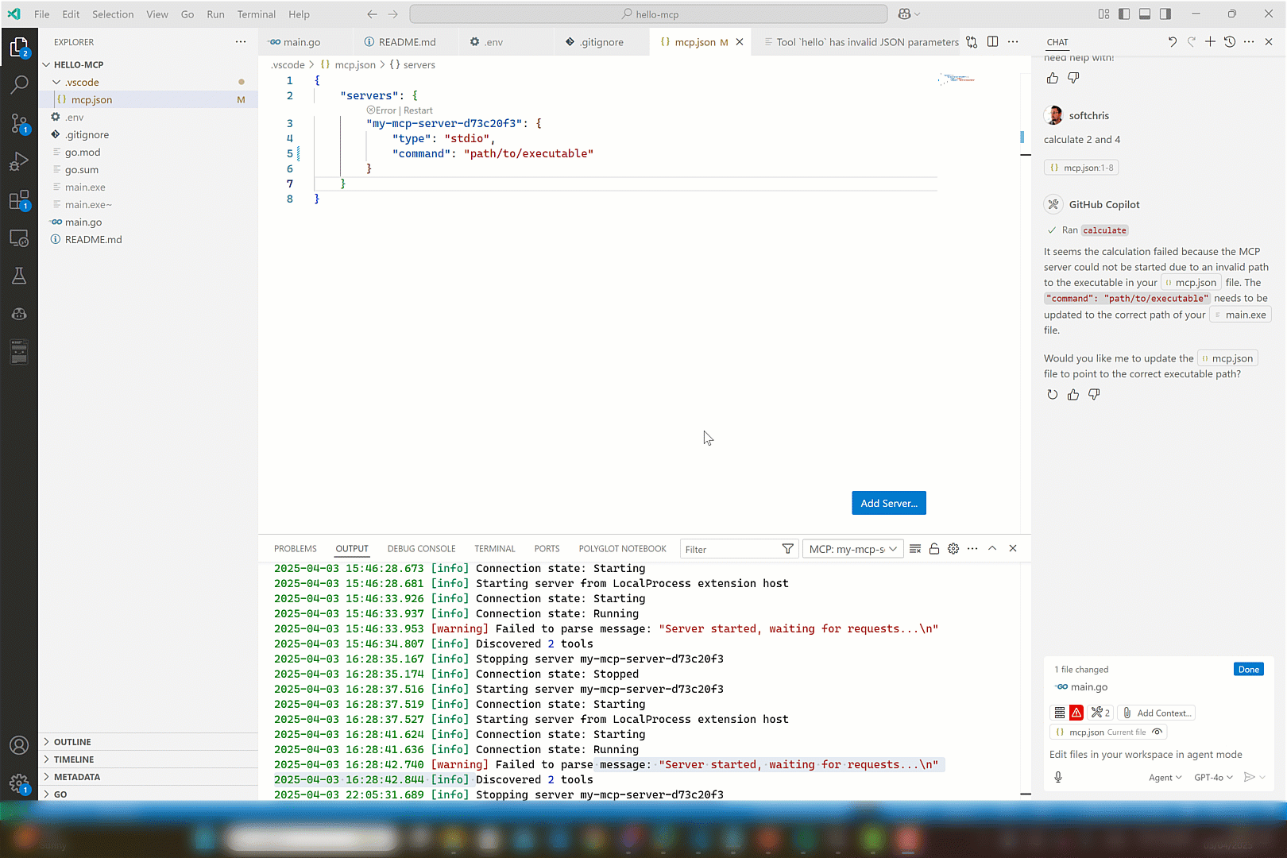Select the Source Control icon
Viewport: 1287px width, 858px height.
19,123
